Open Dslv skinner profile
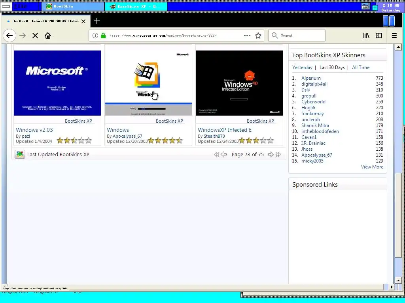The height and width of the screenshot is (303, 405). 306,90
